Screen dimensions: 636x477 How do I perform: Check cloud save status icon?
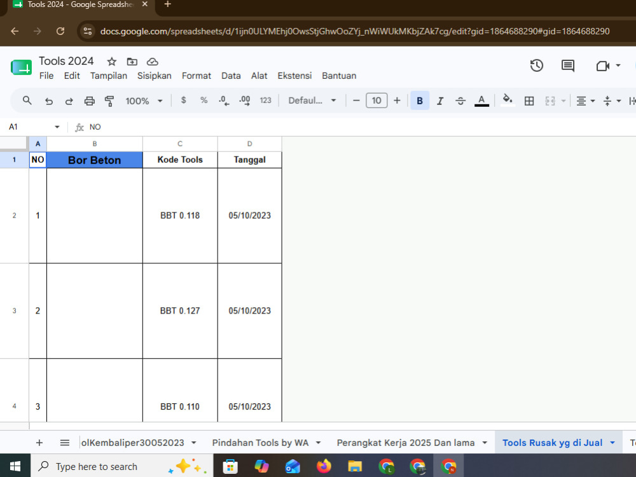(x=152, y=62)
